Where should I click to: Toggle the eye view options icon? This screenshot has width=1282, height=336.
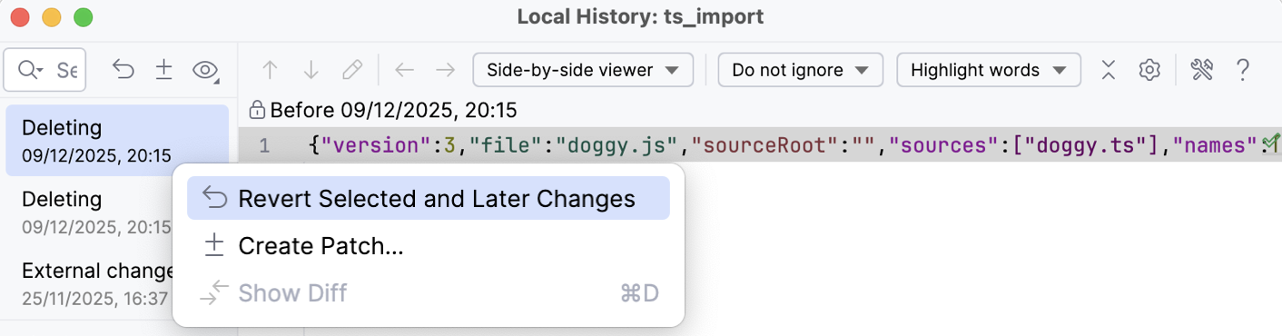pyautogui.click(x=206, y=70)
